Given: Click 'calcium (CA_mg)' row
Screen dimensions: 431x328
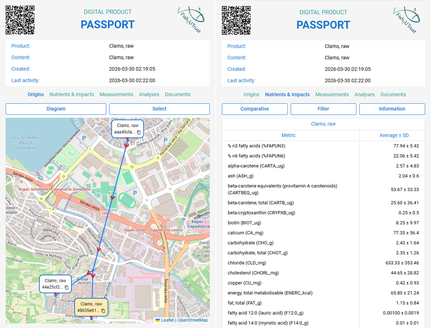Looking at the screenshot, I should pyautogui.click(x=323, y=233).
